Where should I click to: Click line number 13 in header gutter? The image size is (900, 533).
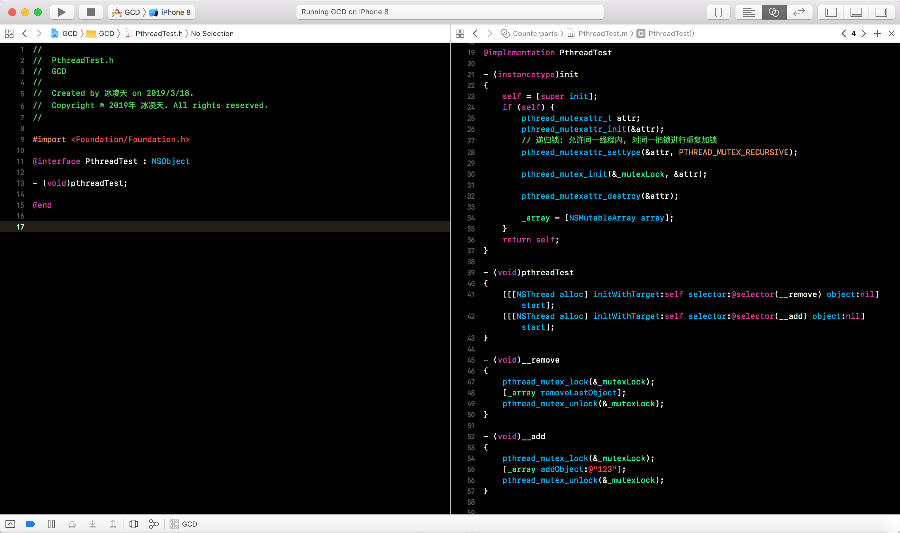[21, 183]
